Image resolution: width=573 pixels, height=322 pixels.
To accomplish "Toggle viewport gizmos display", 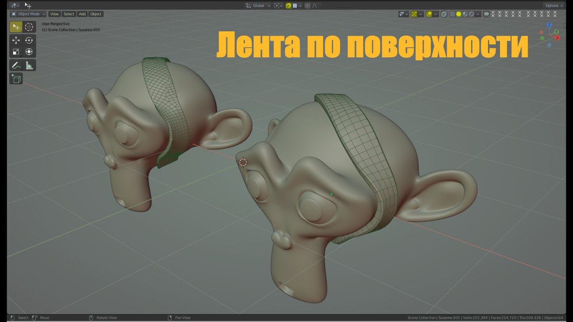I will click(x=414, y=14).
